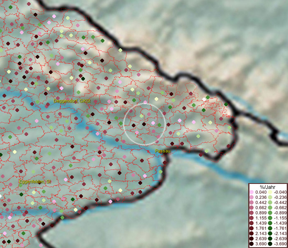
Task: Select the 0.442 legend color swatch
Action: (252, 203)
